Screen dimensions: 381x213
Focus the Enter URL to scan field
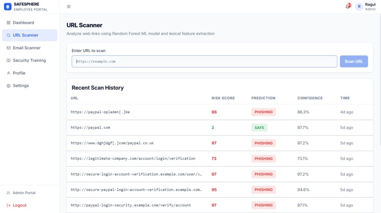(204, 61)
